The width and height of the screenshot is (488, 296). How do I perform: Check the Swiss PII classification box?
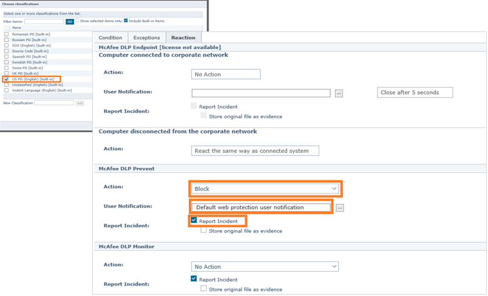7,68
